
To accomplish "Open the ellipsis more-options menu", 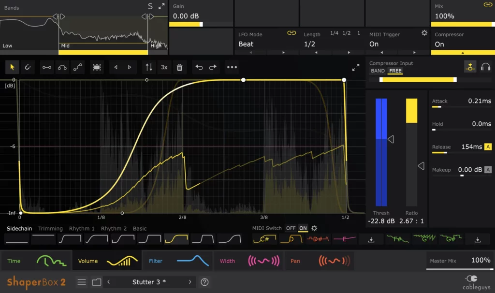I will pos(231,67).
